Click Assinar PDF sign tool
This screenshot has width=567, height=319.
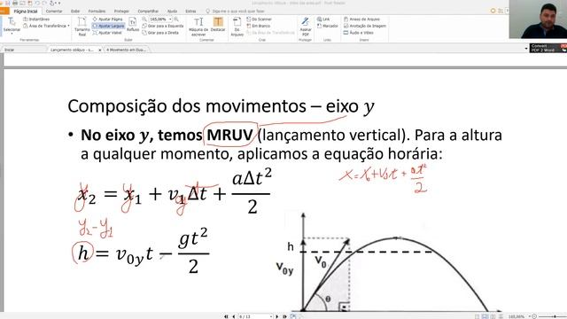(306, 27)
